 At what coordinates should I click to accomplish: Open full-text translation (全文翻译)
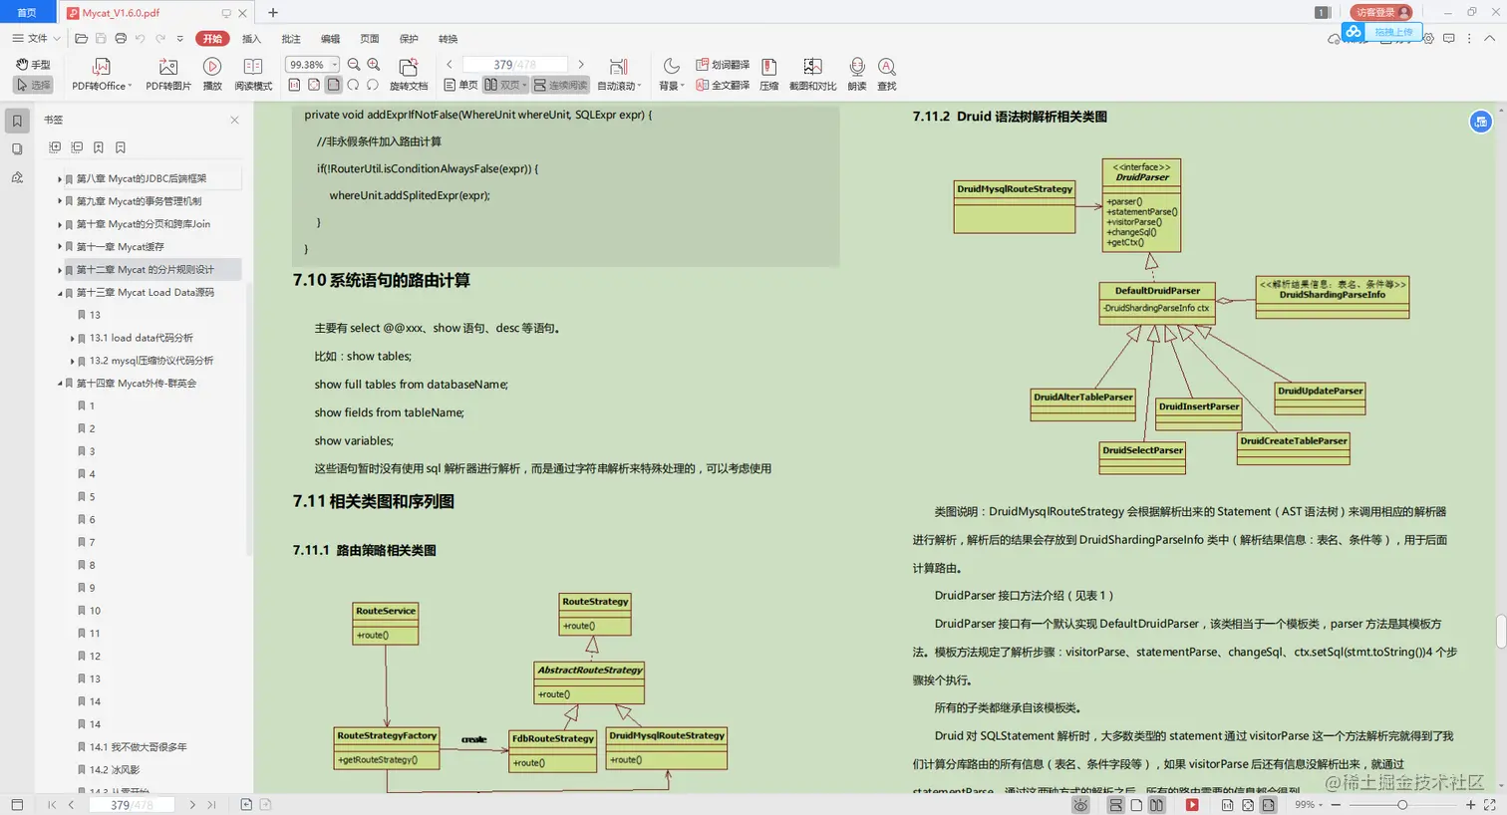click(723, 85)
